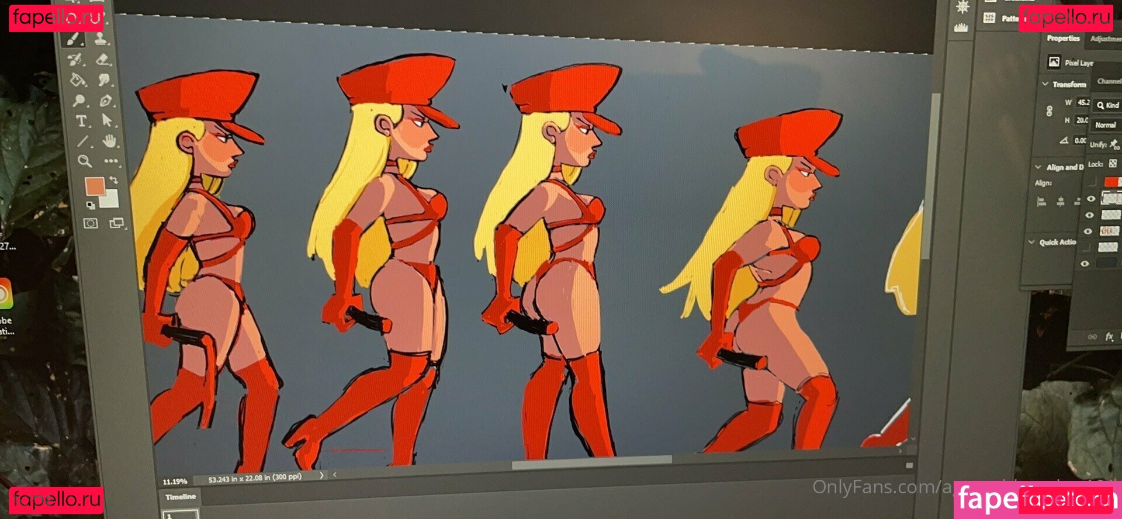Reset to default black and white colors

point(91,205)
